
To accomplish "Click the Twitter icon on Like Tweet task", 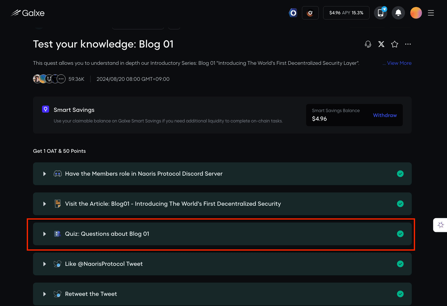I will point(57,264).
